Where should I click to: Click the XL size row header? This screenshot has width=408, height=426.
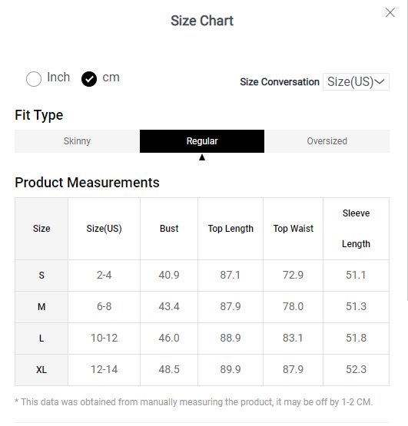(41, 370)
